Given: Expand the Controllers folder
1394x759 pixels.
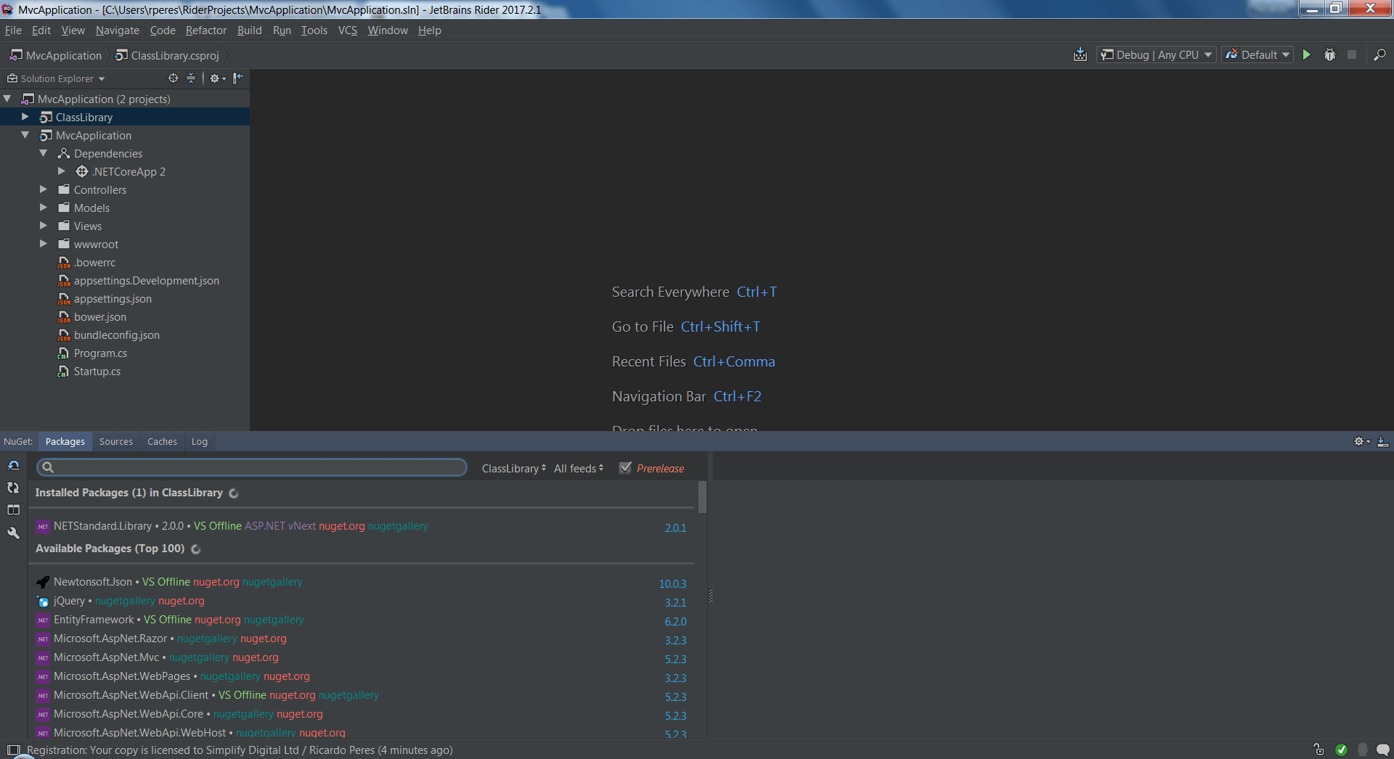Looking at the screenshot, I should [x=44, y=189].
